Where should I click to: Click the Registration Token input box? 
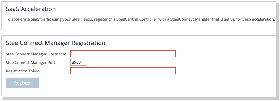pyautogui.click(x=123, y=71)
